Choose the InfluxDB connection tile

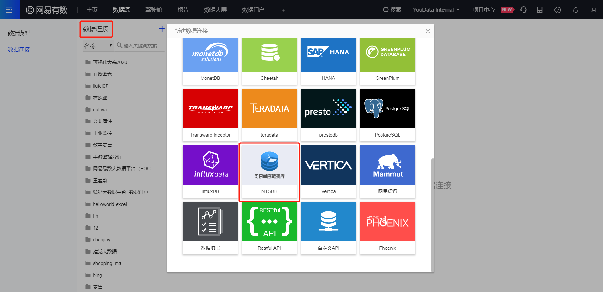pyautogui.click(x=210, y=172)
